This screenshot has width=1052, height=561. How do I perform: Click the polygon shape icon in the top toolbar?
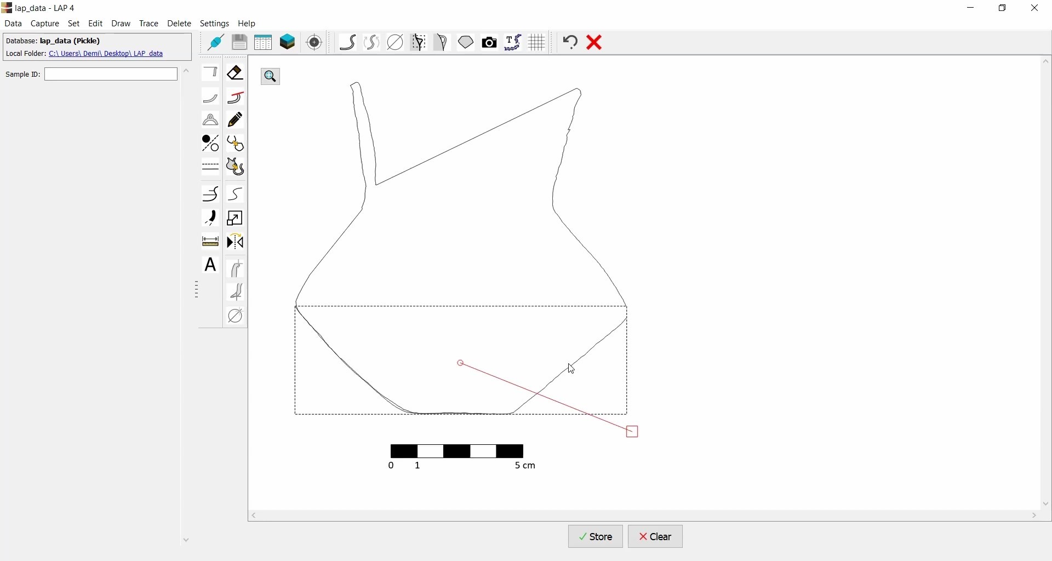(x=467, y=43)
